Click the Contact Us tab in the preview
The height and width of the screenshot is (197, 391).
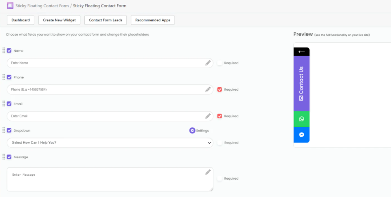[302, 84]
